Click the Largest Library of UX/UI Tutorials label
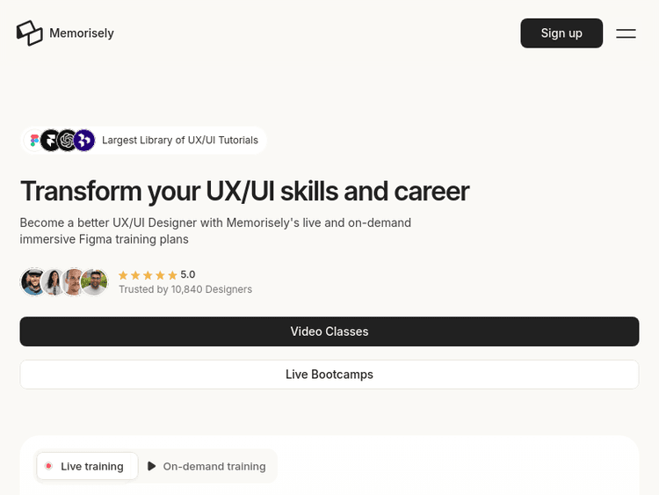The image size is (659, 495). click(180, 141)
